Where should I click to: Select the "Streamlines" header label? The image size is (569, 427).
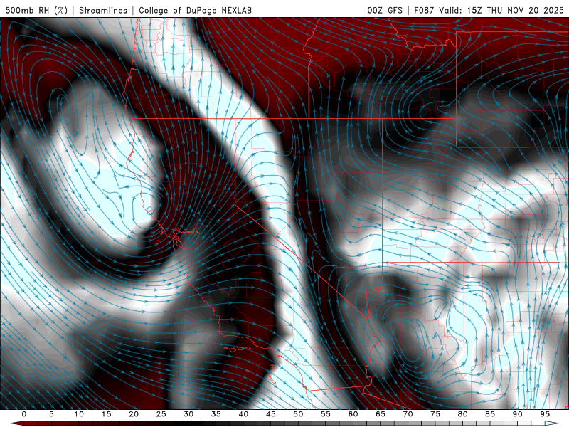tap(103, 10)
